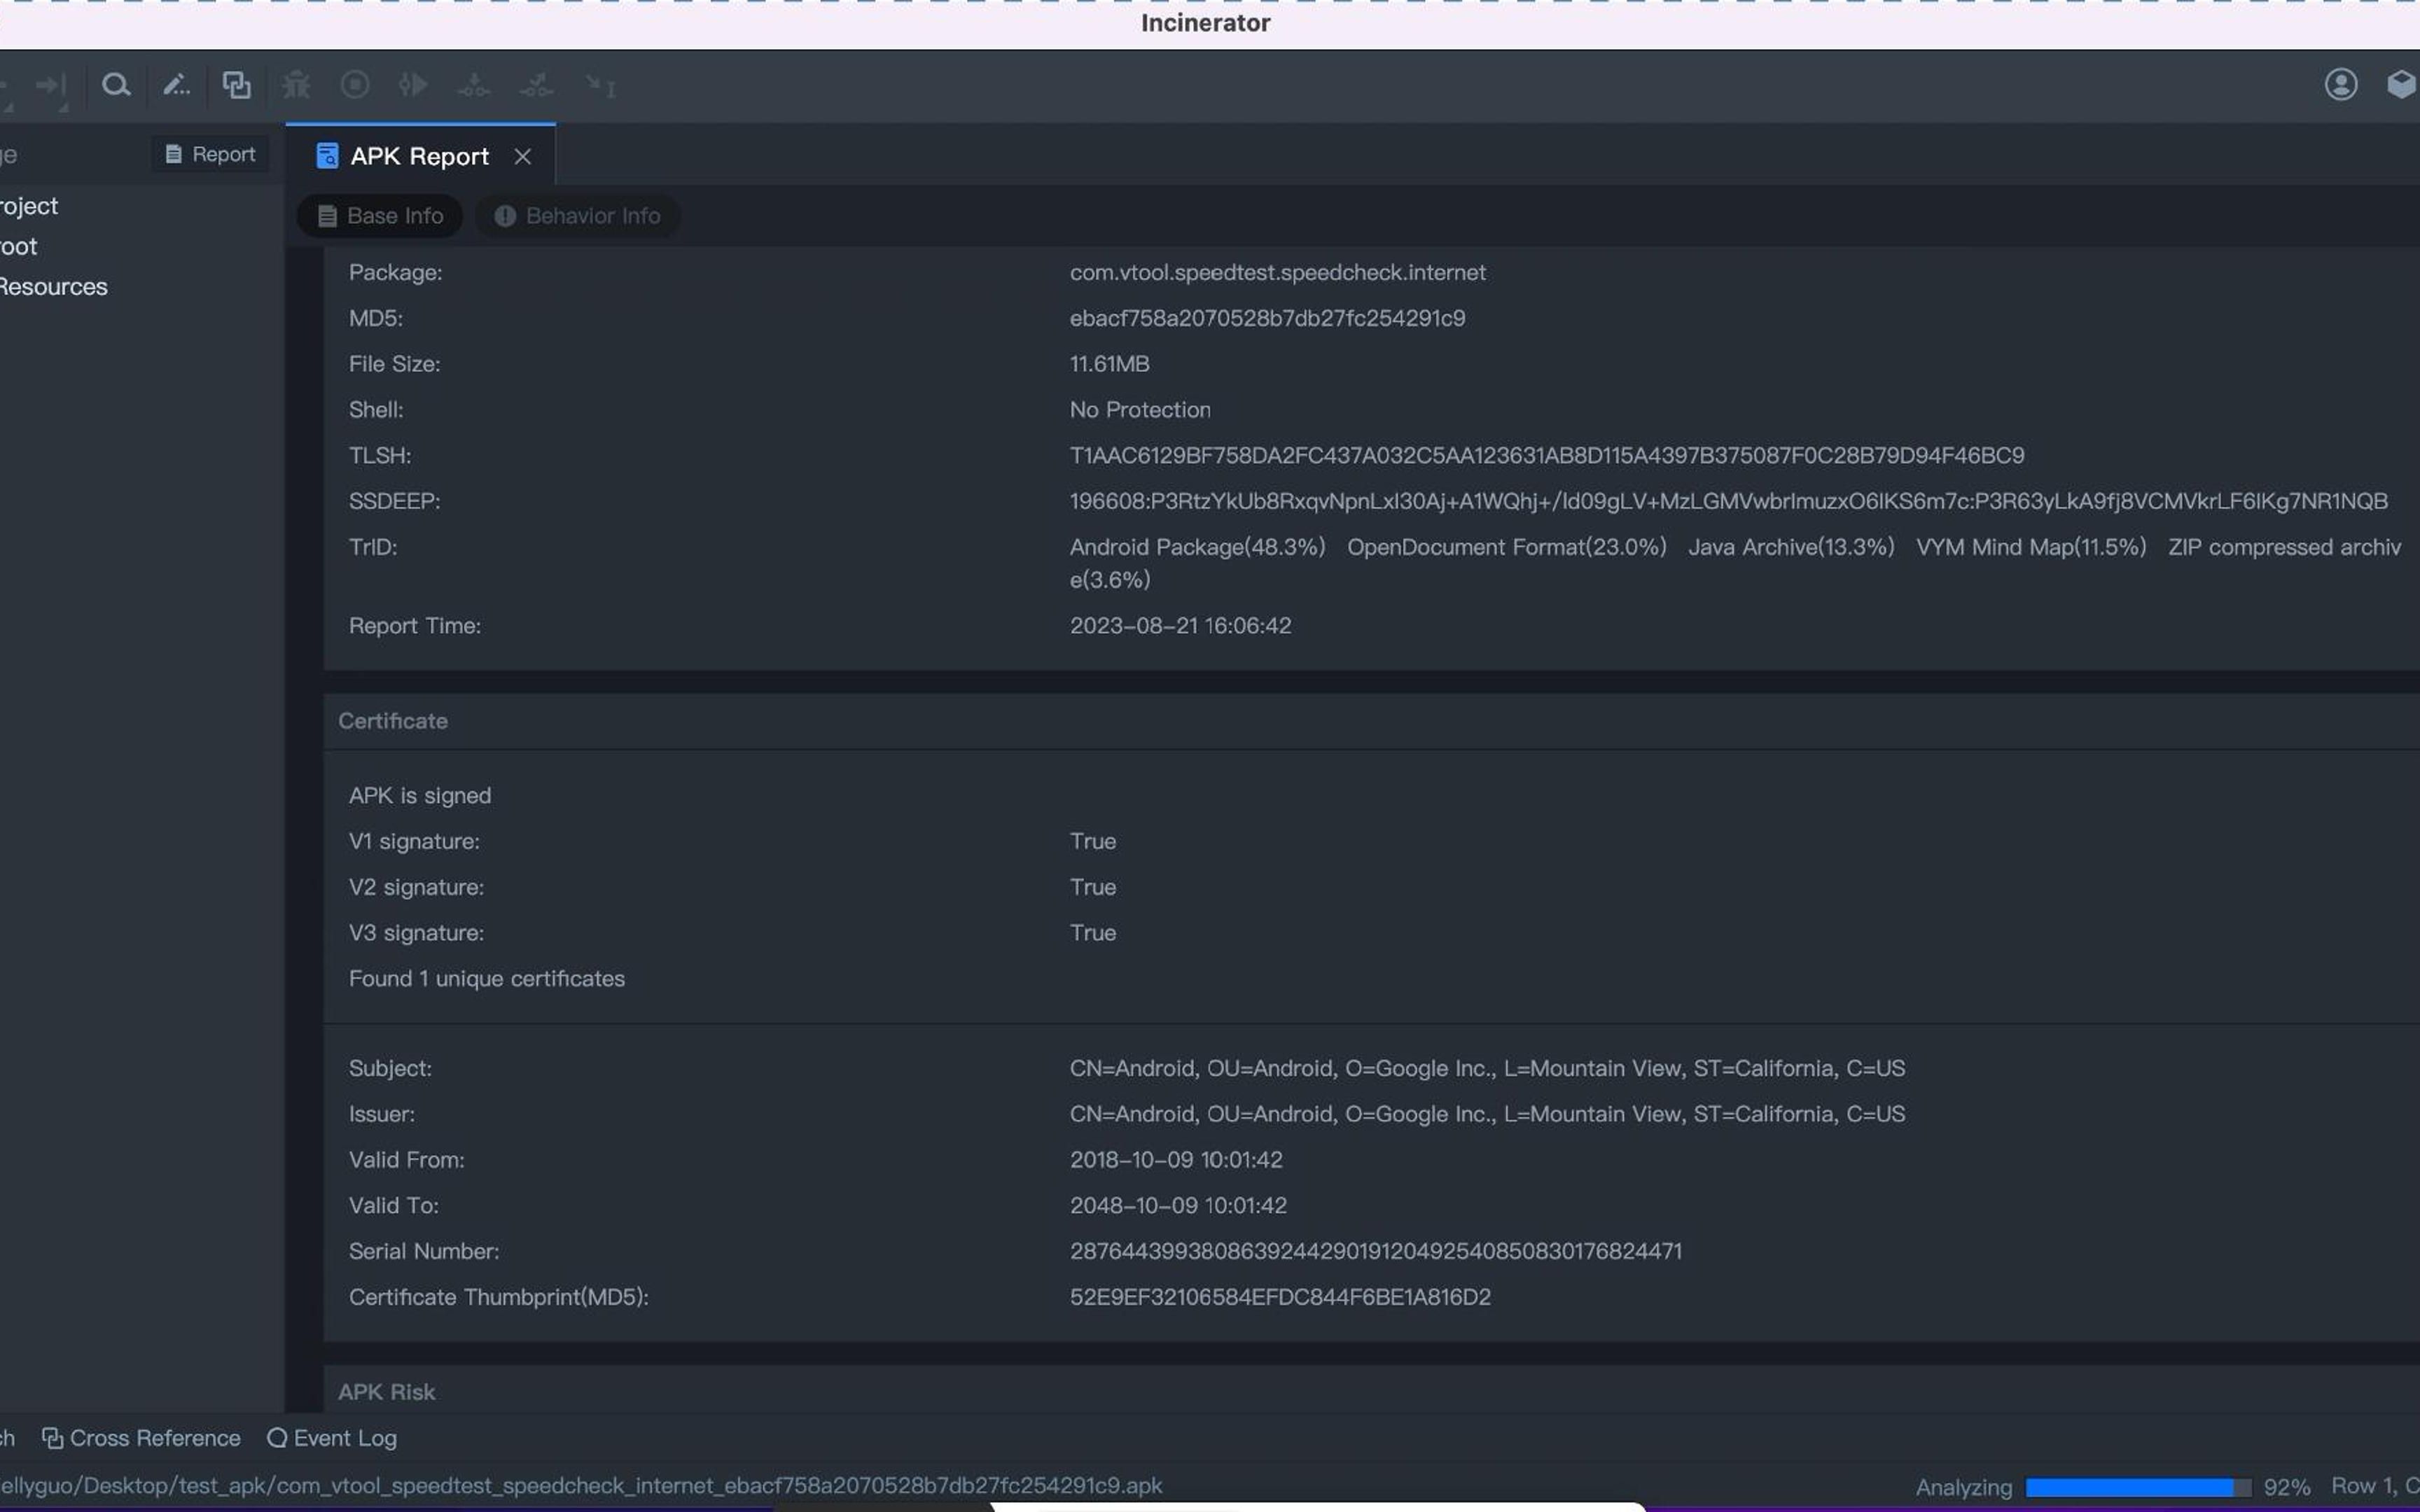Click the step into toolbar icon
Image resolution: width=2420 pixels, height=1512 pixels.
(x=473, y=85)
